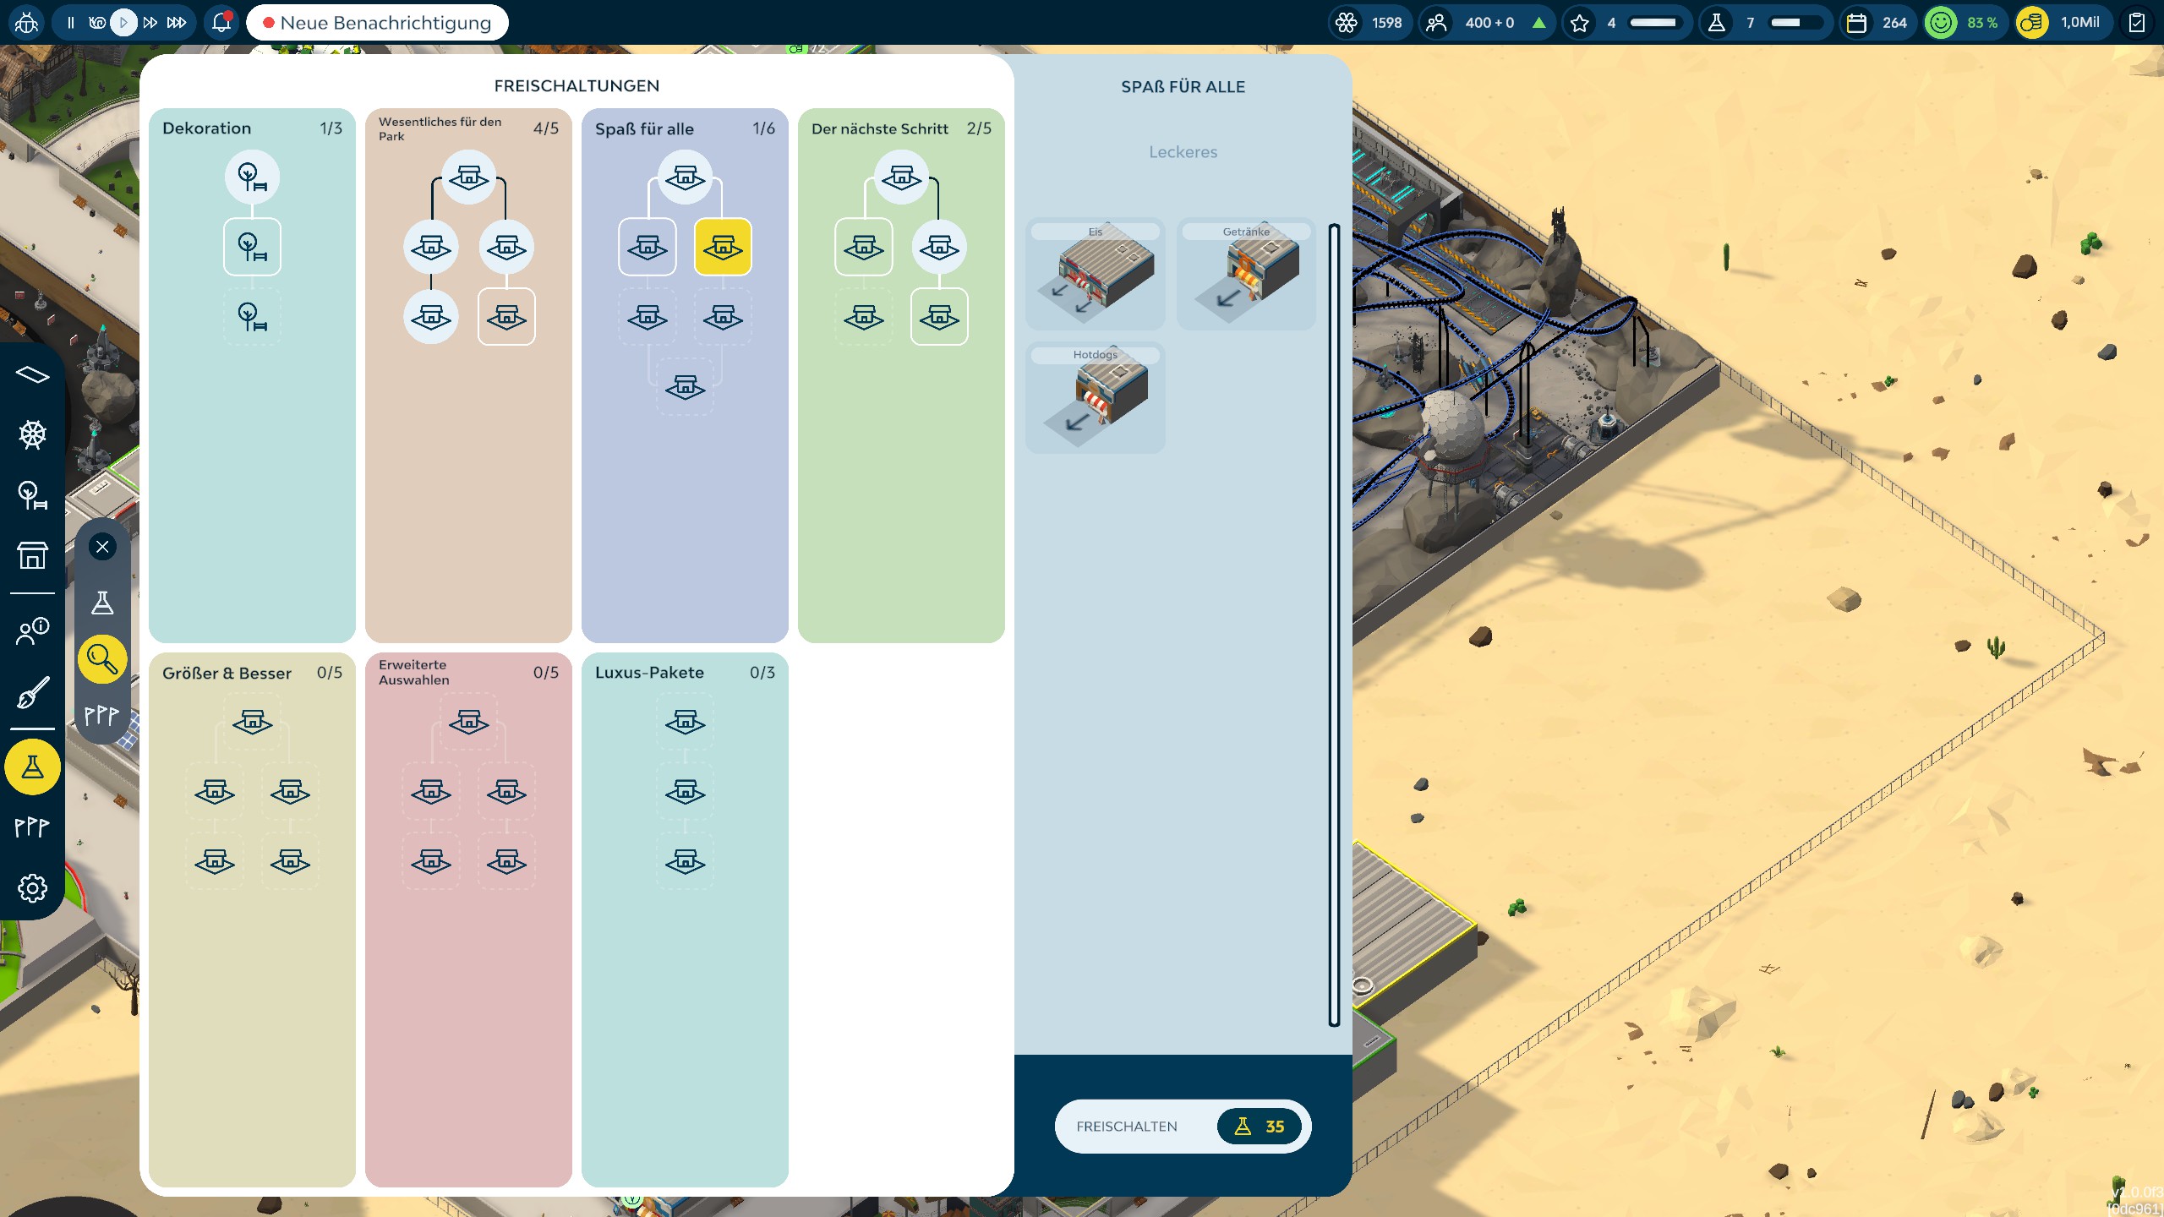The height and width of the screenshot is (1217, 2164).
Task: Open the guest information panel
Action: [x=32, y=630]
